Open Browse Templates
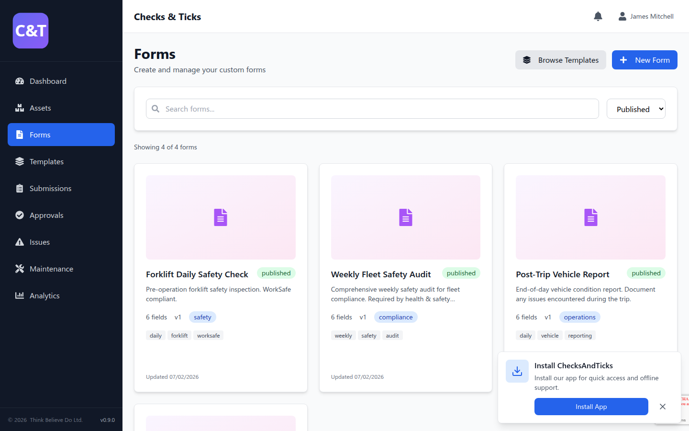The image size is (689, 431). point(560,60)
